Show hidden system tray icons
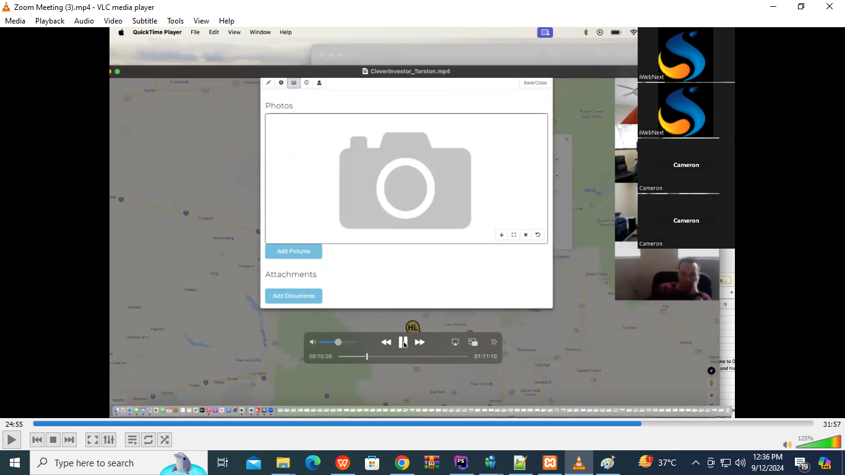 click(x=695, y=463)
